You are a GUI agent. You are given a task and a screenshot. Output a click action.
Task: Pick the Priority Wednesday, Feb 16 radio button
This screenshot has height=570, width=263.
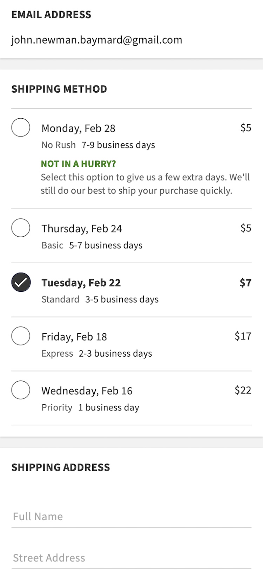(x=21, y=390)
